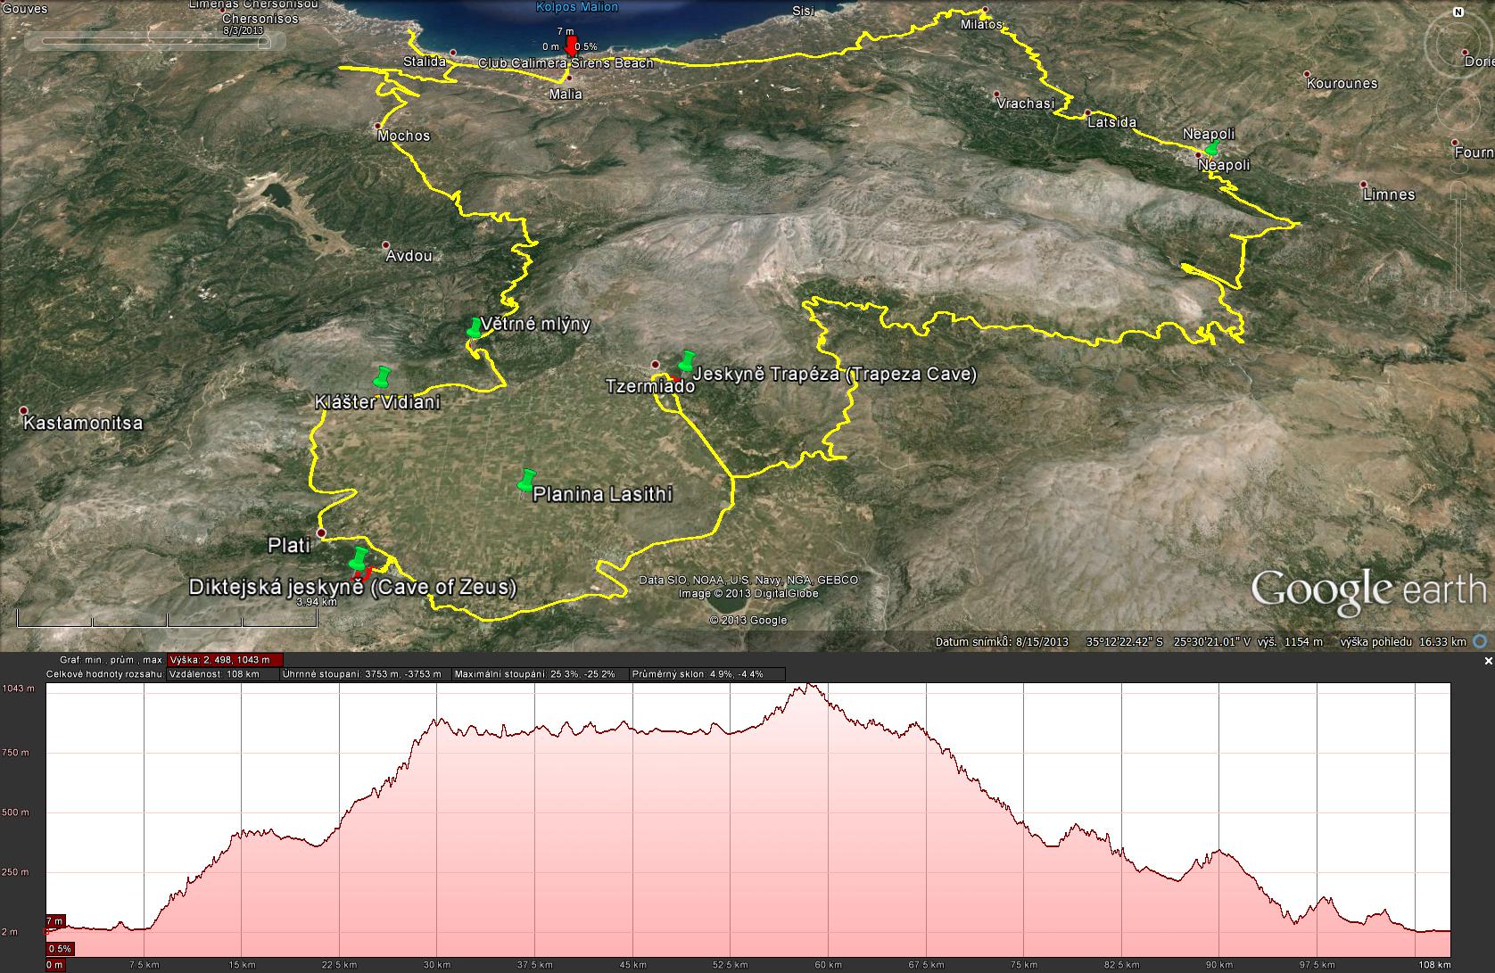Click the Kastamonitsa place dot
The height and width of the screenshot is (973, 1495).
23,411
